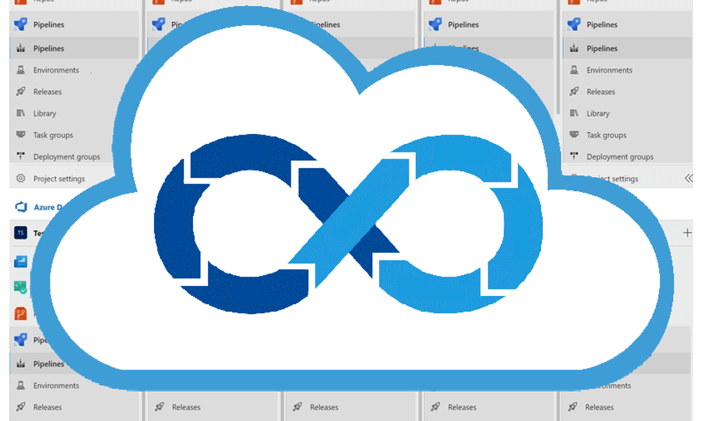This screenshot has width=702, height=421.
Task: Collapse the sidebar with the double-chevron button
Action: tap(689, 178)
